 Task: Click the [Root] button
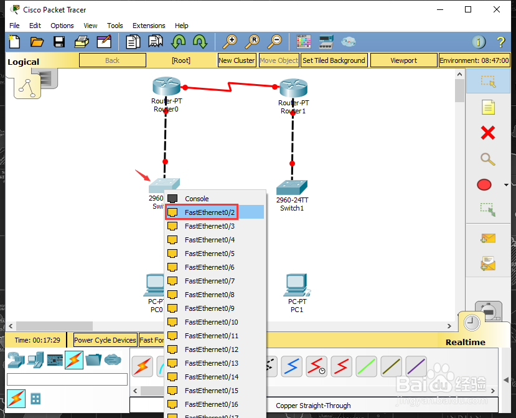tap(181, 60)
